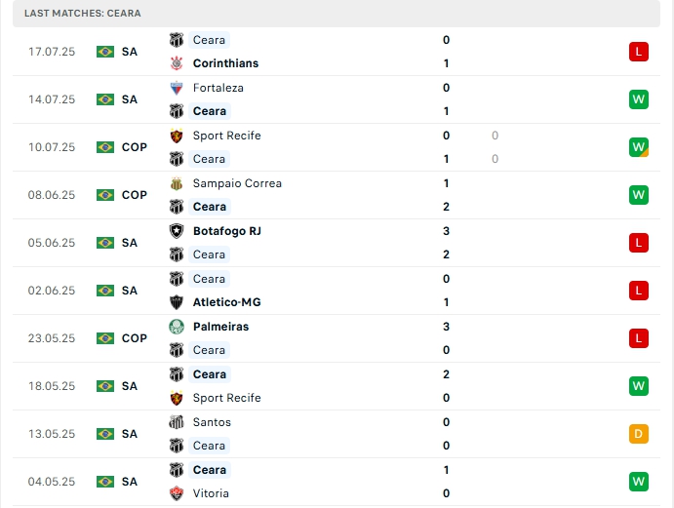Select the Sampaio Correa team name

237,183
